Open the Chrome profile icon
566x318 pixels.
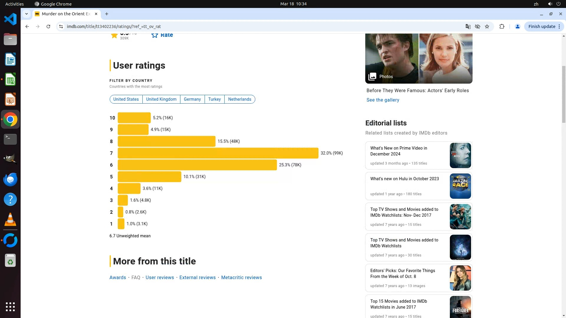point(517,26)
